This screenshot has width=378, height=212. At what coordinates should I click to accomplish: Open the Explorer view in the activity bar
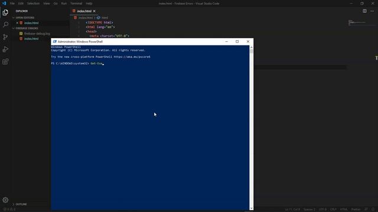5,12
